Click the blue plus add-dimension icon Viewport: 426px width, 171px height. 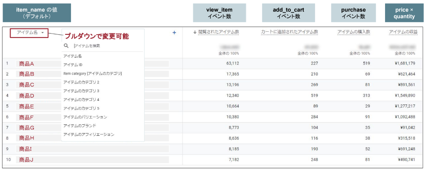click(174, 33)
